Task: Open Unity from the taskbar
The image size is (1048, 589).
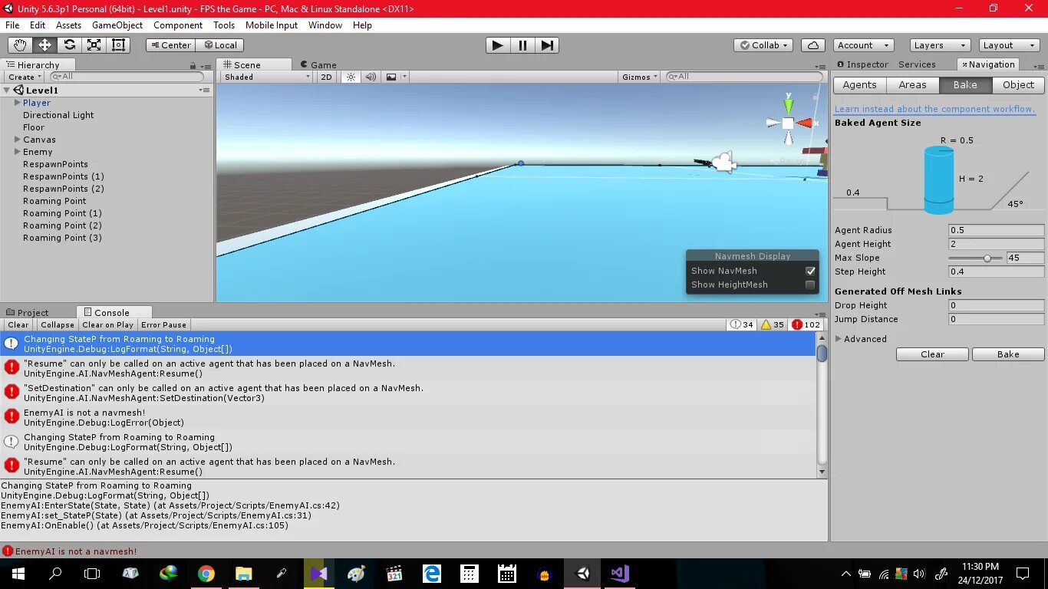Action: [582, 573]
